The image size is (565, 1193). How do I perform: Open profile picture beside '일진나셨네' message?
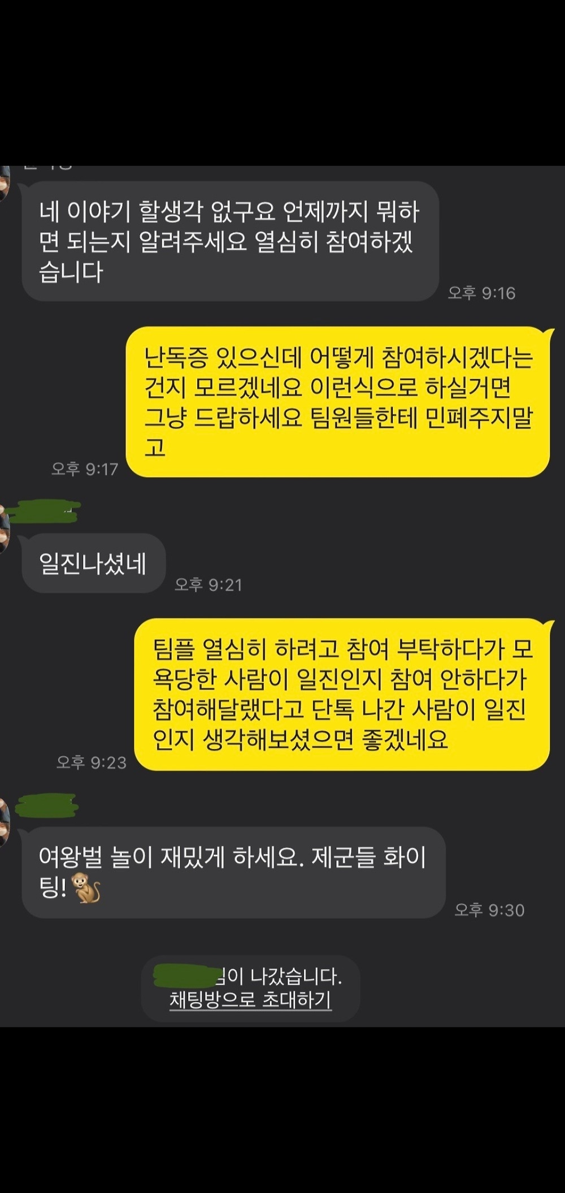tap(5, 530)
